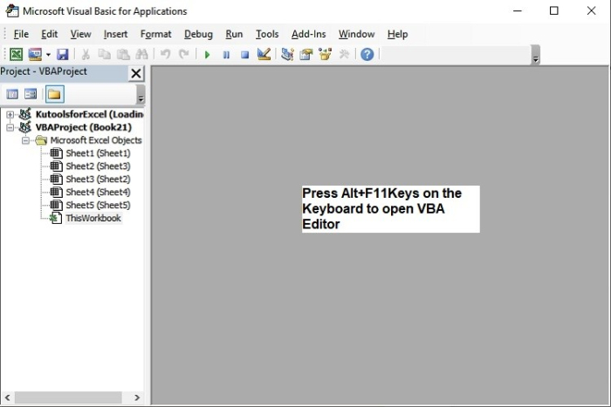Viewport: 611px width, 407px height.
Task: Select Sheet1 (Sheet1) in tree
Action: pos(98,153)
